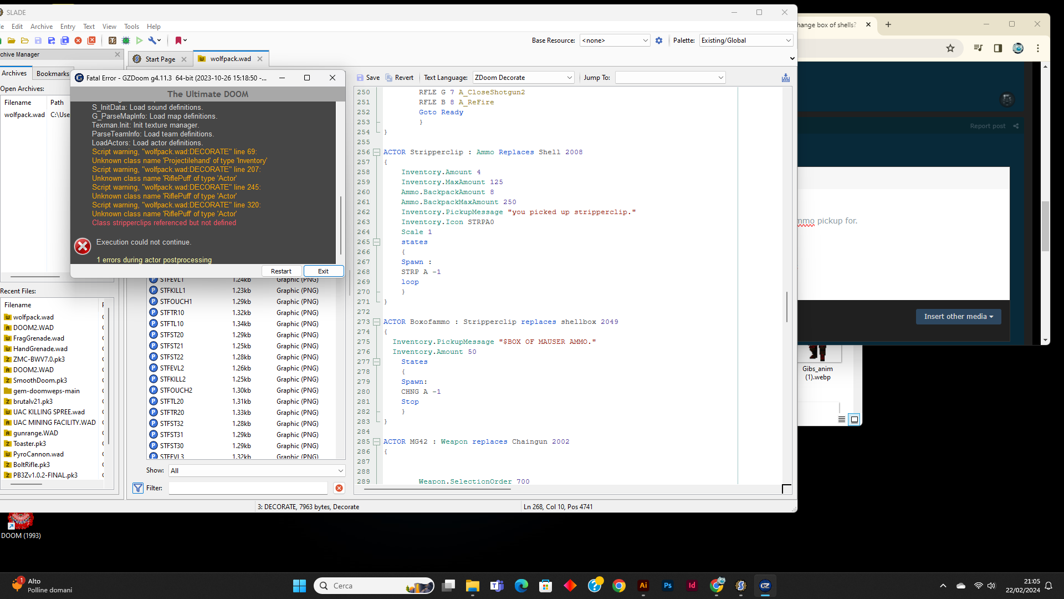Open the Show All entry type dropdown
The width and height of the screenshot is (1064, 599).
[257, 471]
